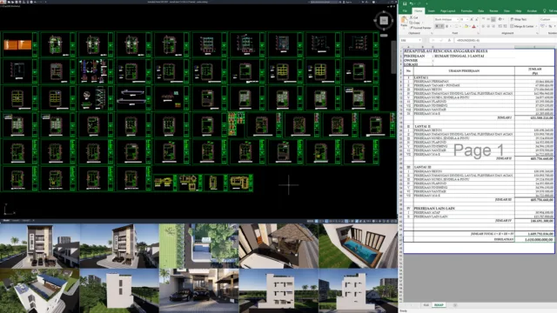Click the Undo arrow in Excel's title bar
Screen dimensions: 557x313
click(411, 3)
